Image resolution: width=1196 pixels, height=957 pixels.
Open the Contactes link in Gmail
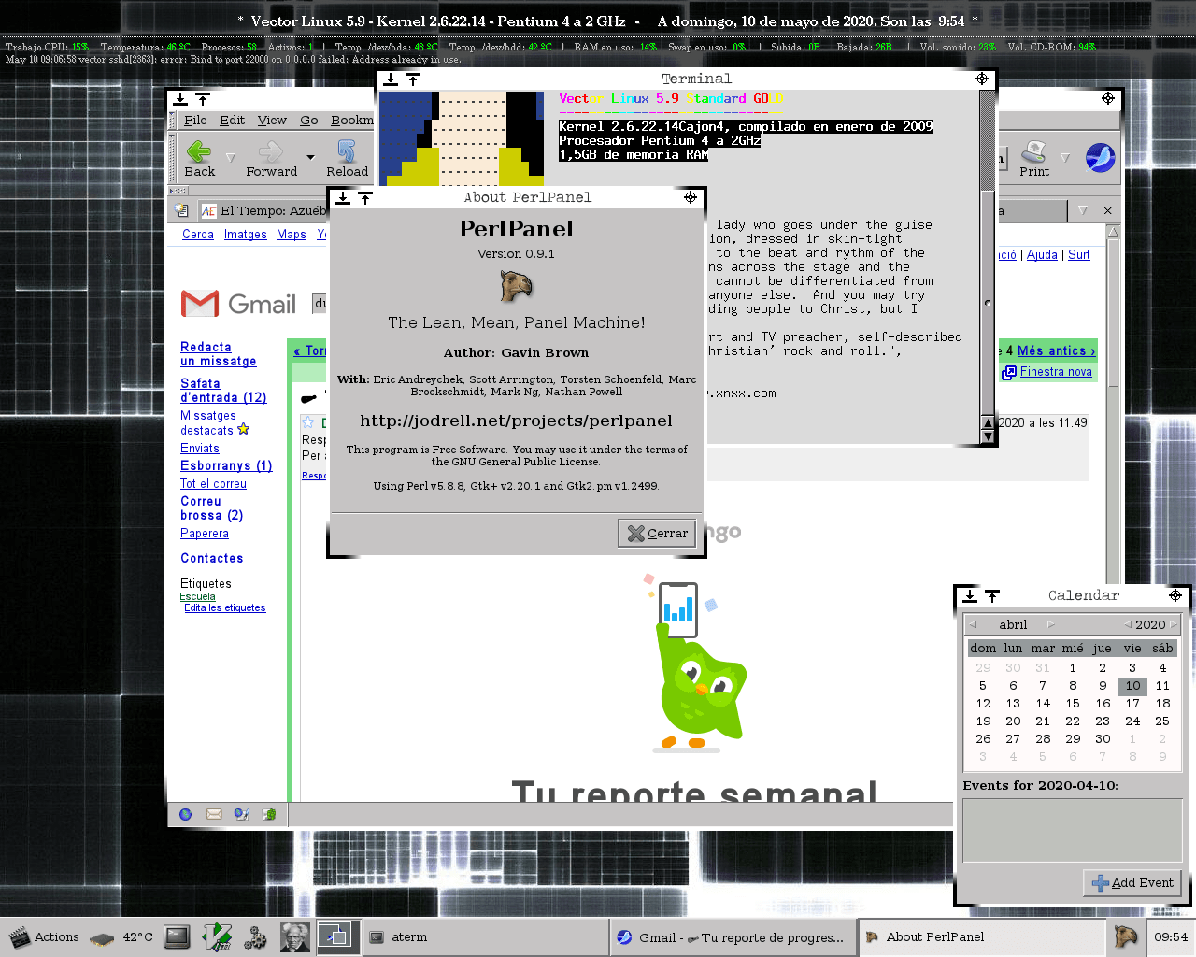click(212, 558)
